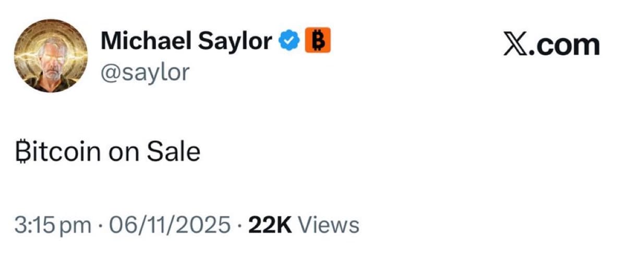The width and height of the screenshot is (626, 257).
Task: Click the blue verified checkmark badge
Action: [289, 41]
